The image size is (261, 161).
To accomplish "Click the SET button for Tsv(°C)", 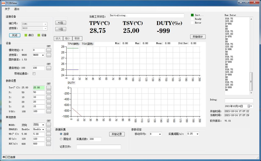I will click(49, 88).
